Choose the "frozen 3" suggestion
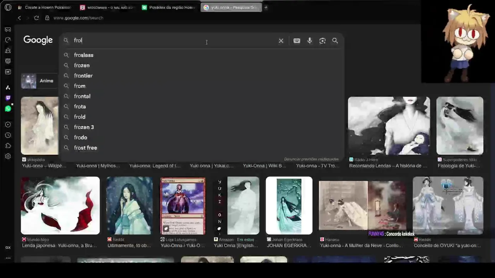The height and width of the screenshot is (278, 495). pos(84,127)
